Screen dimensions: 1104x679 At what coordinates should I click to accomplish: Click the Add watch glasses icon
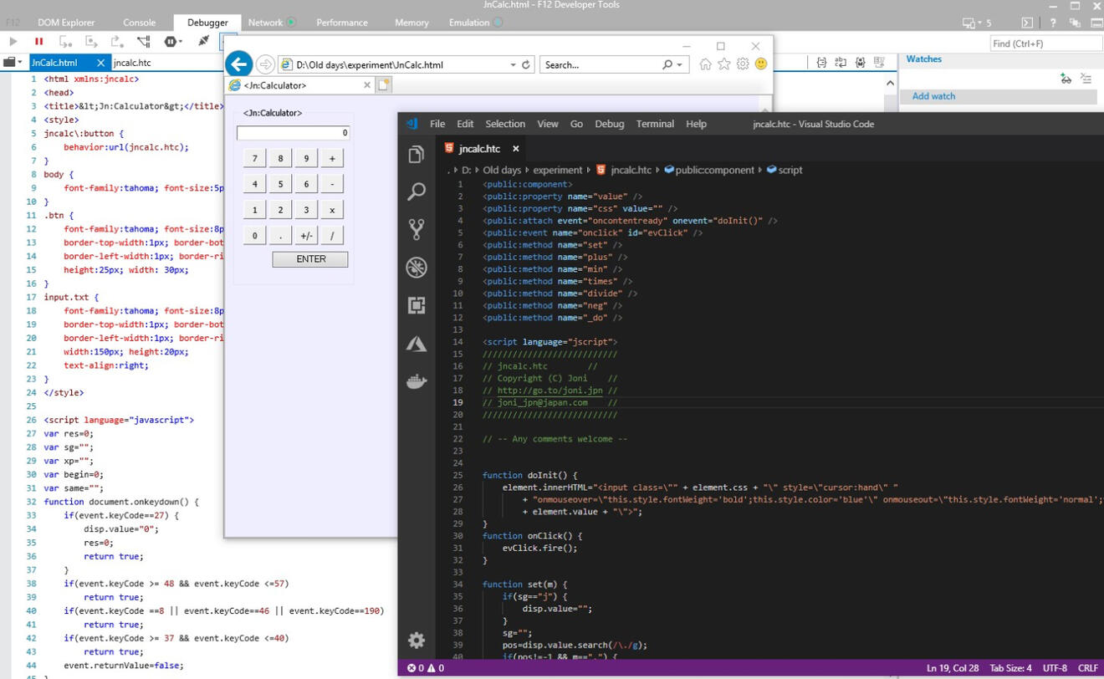[x=1066, y=79]
